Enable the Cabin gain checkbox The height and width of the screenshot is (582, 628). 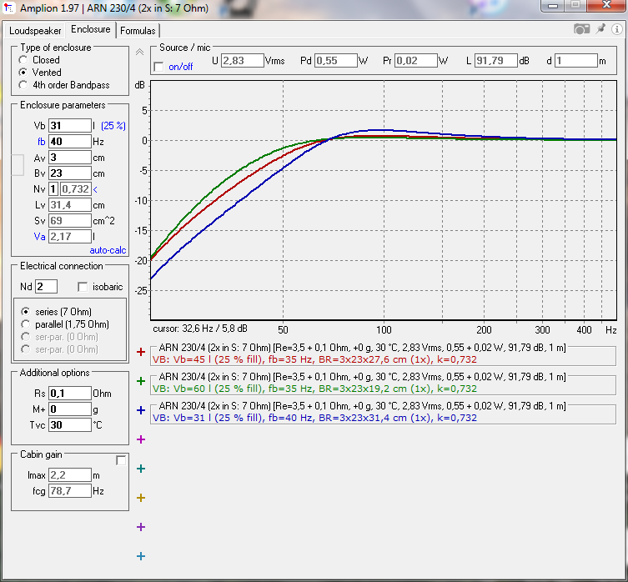pyautogui.click(x=121, y=460)
